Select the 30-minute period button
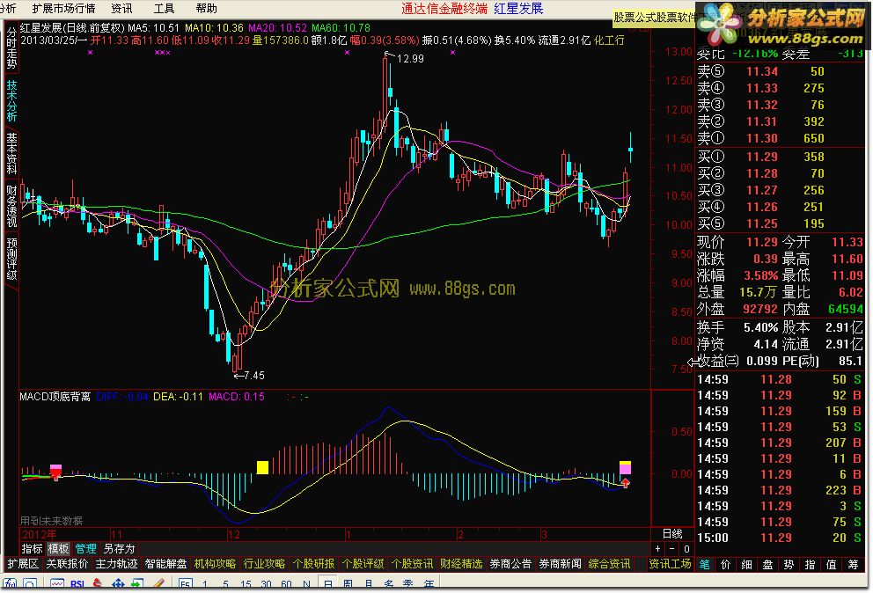Screen dimensions: 873x593 click(266, 585)
